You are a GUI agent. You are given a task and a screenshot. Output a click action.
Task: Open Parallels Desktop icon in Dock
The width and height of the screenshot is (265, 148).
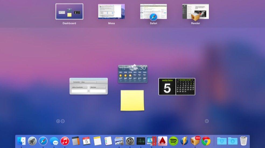tap(152, 141)
